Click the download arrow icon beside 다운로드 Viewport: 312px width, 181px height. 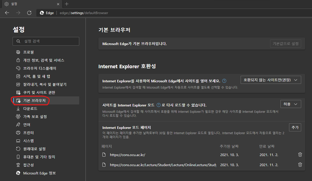[18, 108]
